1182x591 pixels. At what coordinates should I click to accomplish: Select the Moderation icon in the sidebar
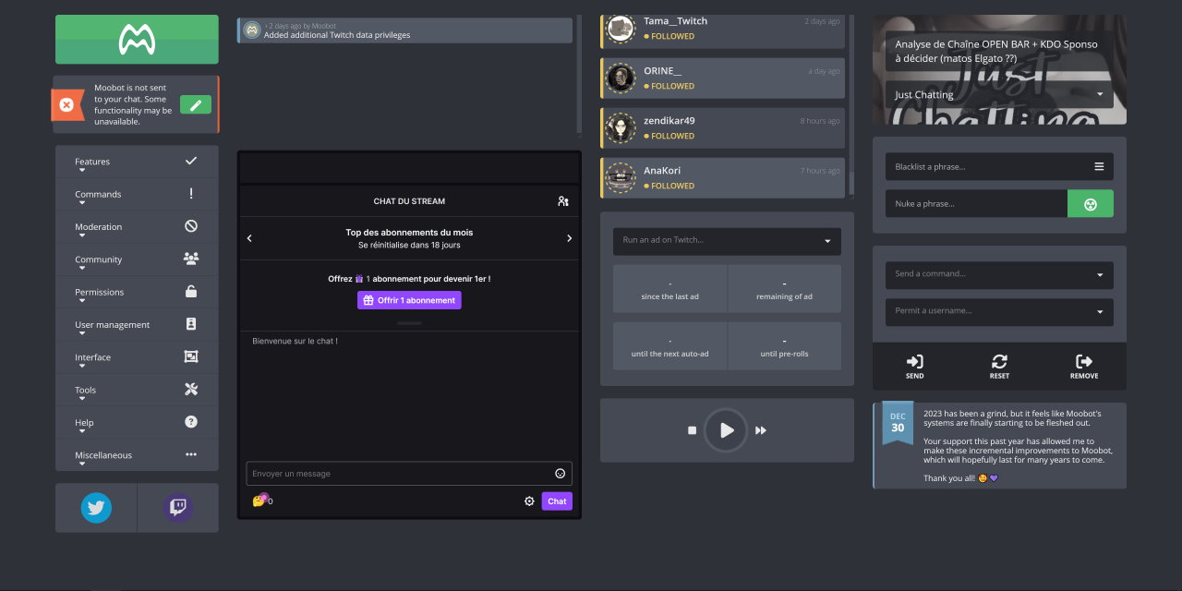click(x=191, y=225)
